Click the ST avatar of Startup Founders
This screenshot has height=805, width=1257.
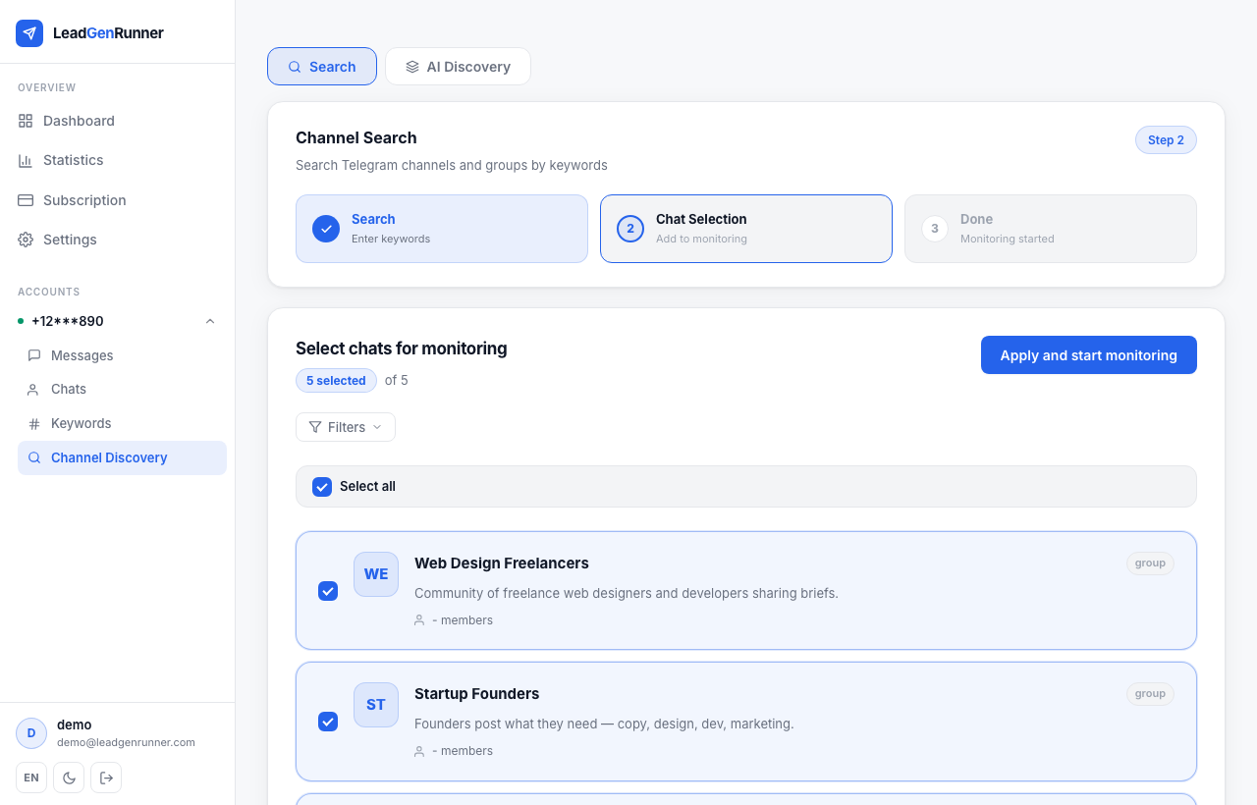point(376,705)
